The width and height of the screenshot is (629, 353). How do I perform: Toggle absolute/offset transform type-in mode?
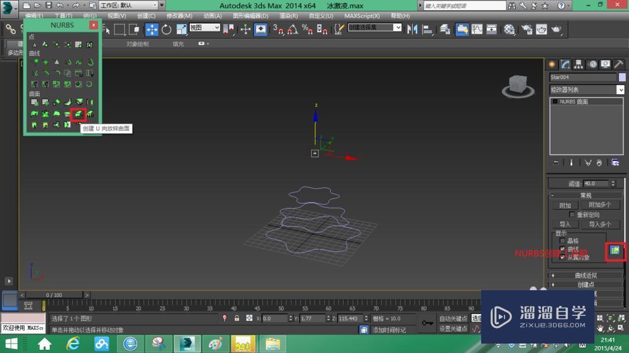click(249, 318)
